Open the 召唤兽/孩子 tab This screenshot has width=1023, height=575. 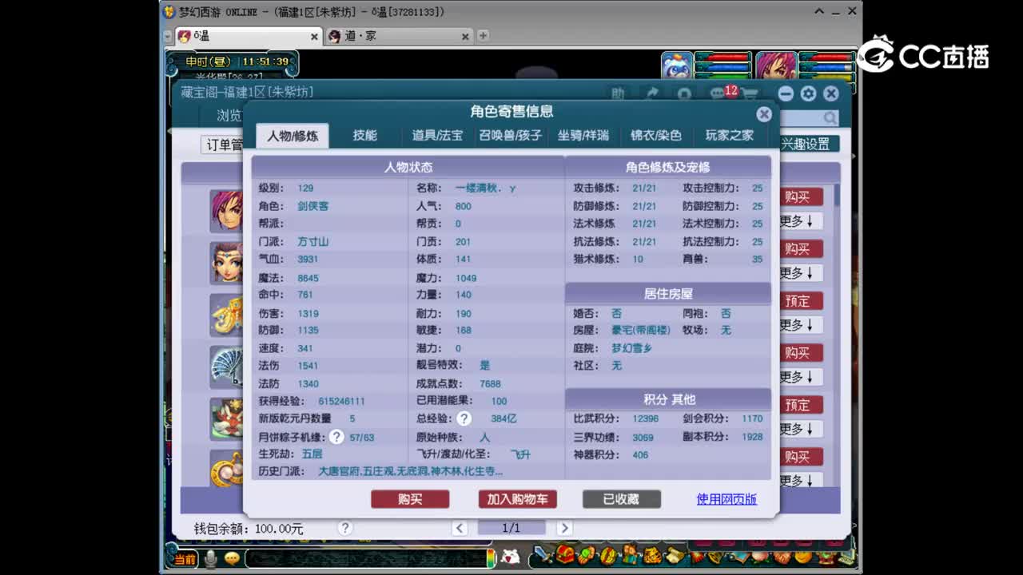tap(510, 136)
